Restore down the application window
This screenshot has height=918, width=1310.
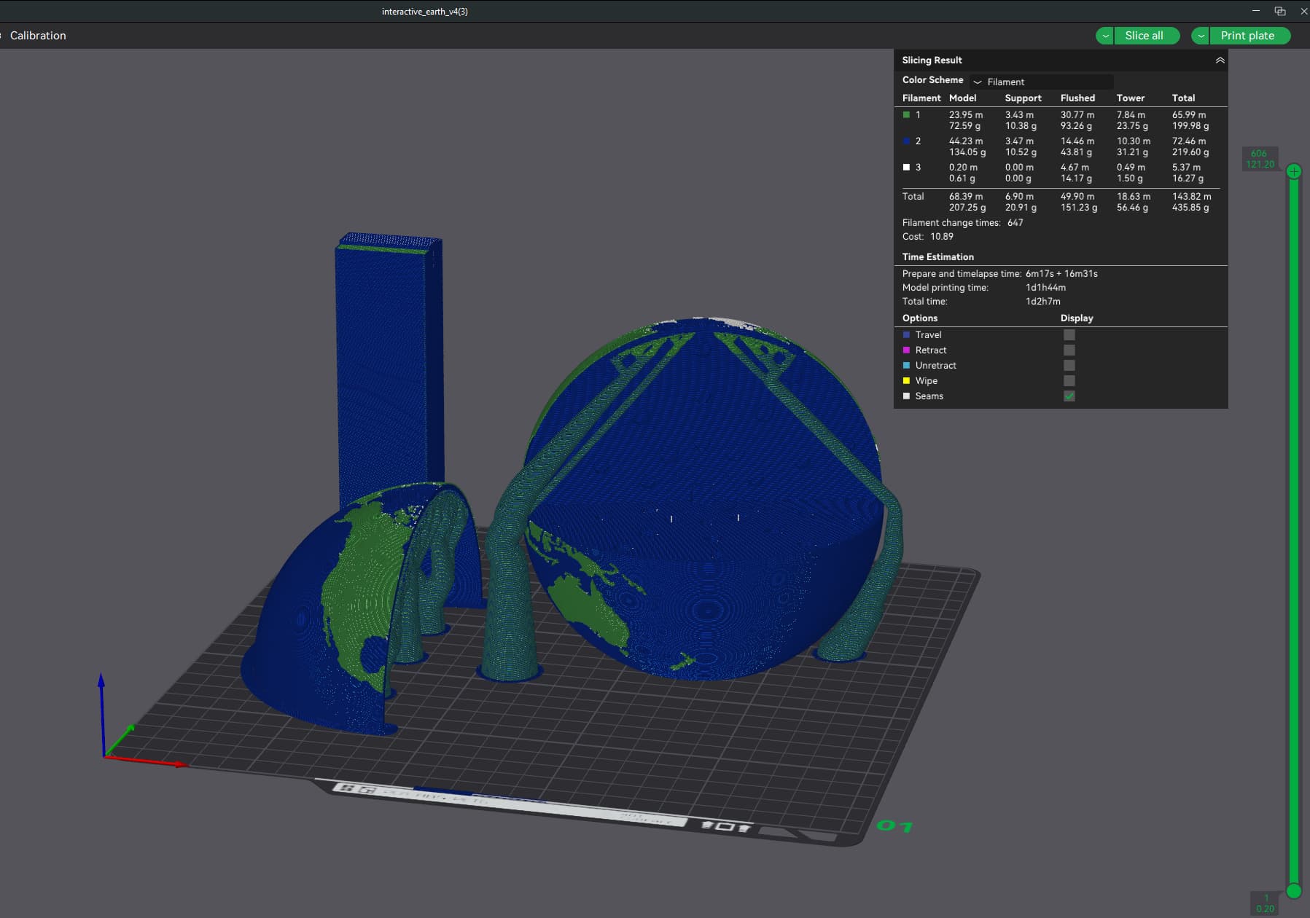point(1279,11)
